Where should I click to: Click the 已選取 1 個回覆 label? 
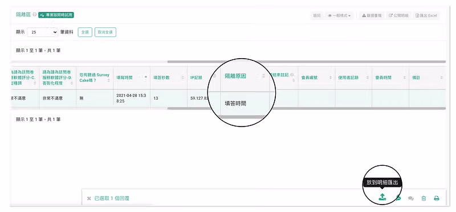(x=112, y=198)
